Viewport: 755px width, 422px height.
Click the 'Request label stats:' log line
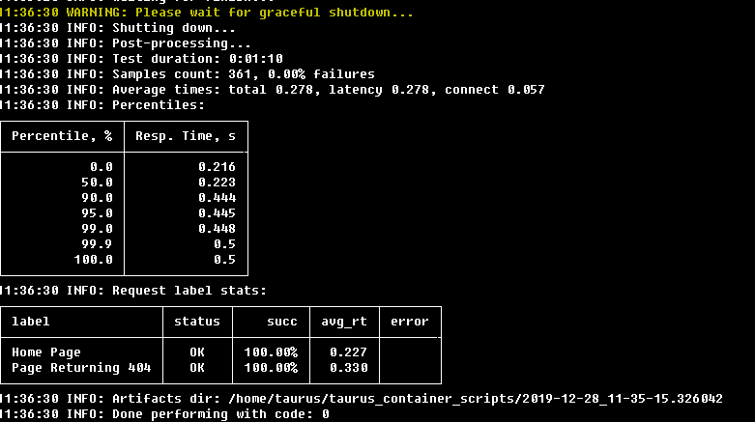133,291
